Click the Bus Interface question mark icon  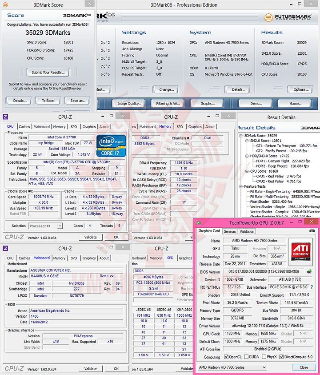[312, 287]
